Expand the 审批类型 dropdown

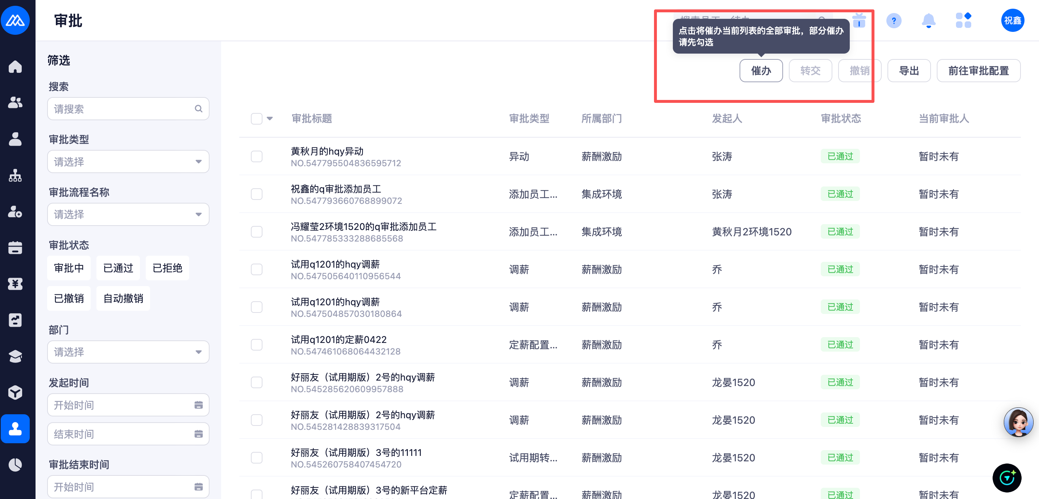click(x=128, y=162)
